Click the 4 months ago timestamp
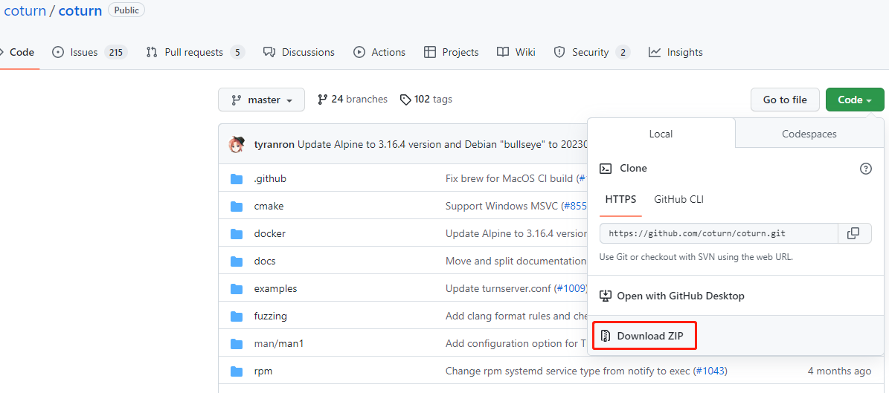 (839, 371)
